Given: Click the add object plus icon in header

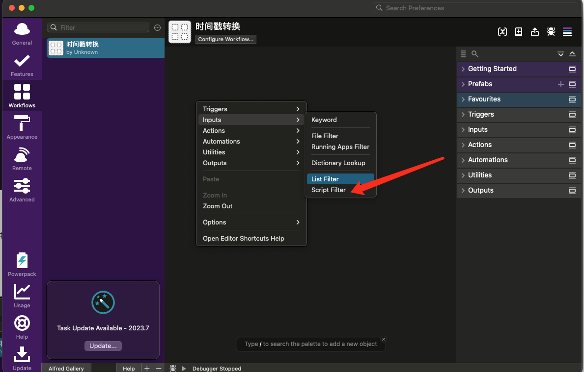Looking at the screenshot, I should click(519, 32).
